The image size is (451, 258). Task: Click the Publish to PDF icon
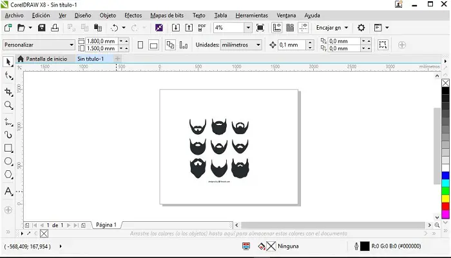click(x=202, y=28)
